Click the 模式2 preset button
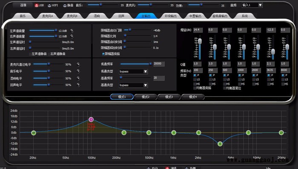 [146, 97]
